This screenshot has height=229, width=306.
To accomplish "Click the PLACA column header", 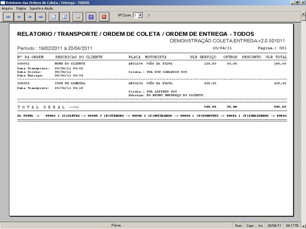I will point(135,57).
